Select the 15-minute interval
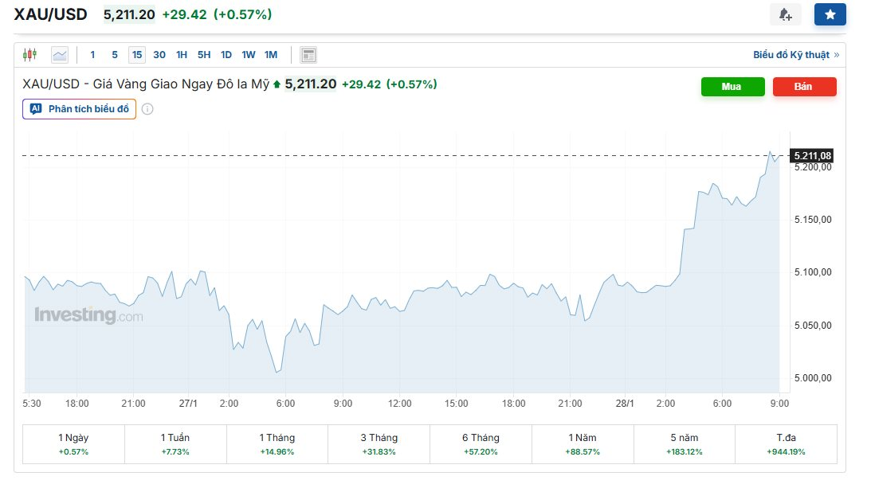This screenshot has height=492, width=871. (137, 55)
